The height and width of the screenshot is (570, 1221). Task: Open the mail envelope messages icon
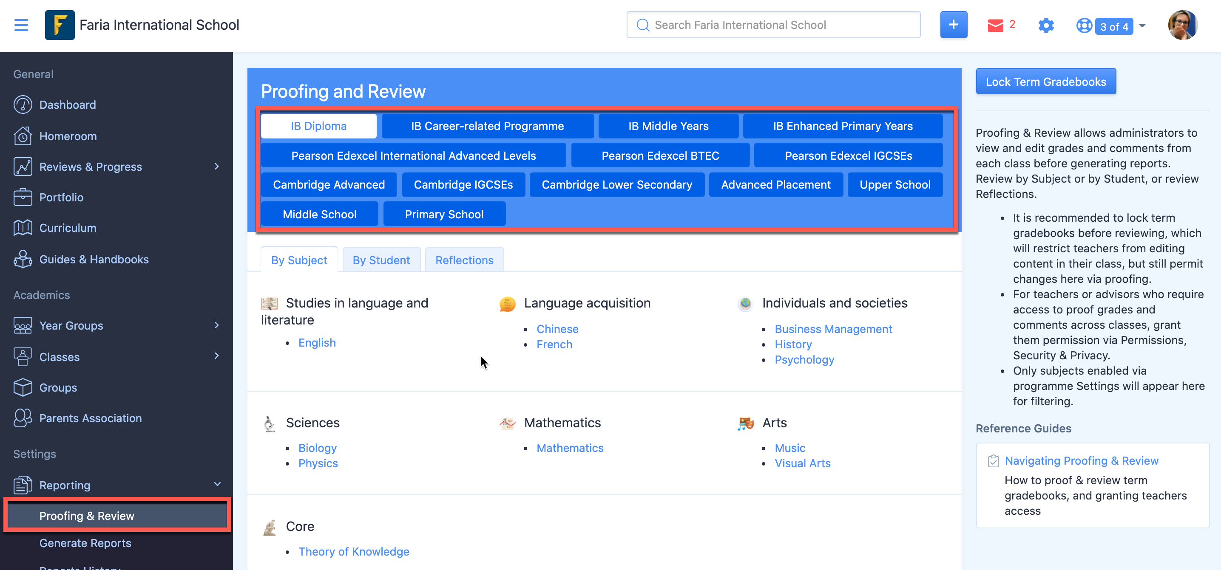coord(995,25)
